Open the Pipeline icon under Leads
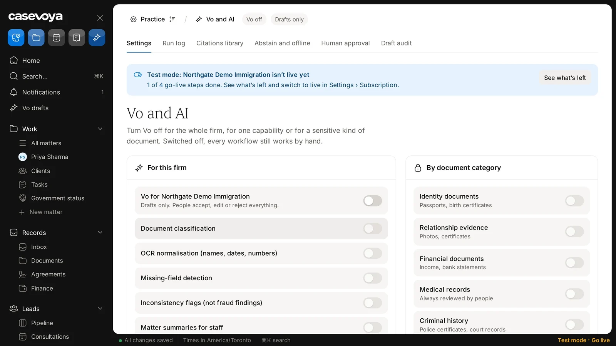Screen dimensions: 616x346 [x=23, y=323]
